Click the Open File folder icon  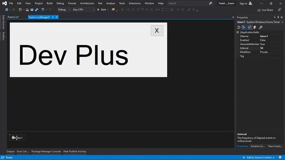(27, 10)
